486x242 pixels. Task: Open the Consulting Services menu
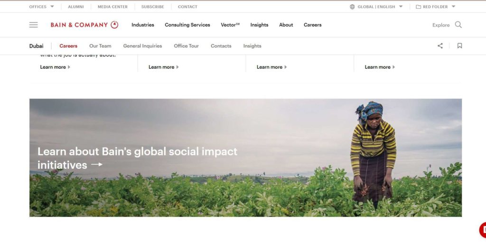(187, 25)
